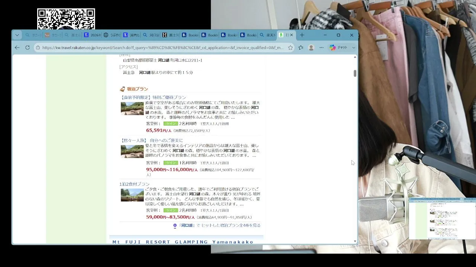This screenshot has height=267, width=476.
Task: Expand the chevron beside the チャット button
Action: (354, 47)
